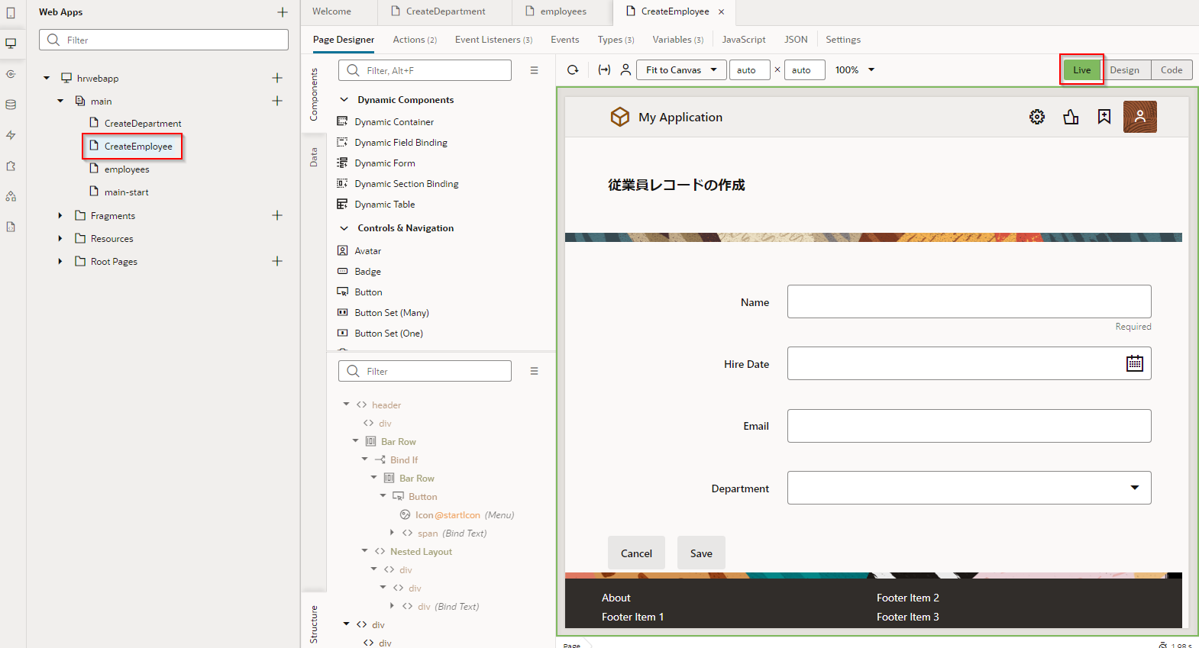Click the reload page icon in canvas toolbar
The width and height of the screenshot is (1199, 648).
(573, 70)
